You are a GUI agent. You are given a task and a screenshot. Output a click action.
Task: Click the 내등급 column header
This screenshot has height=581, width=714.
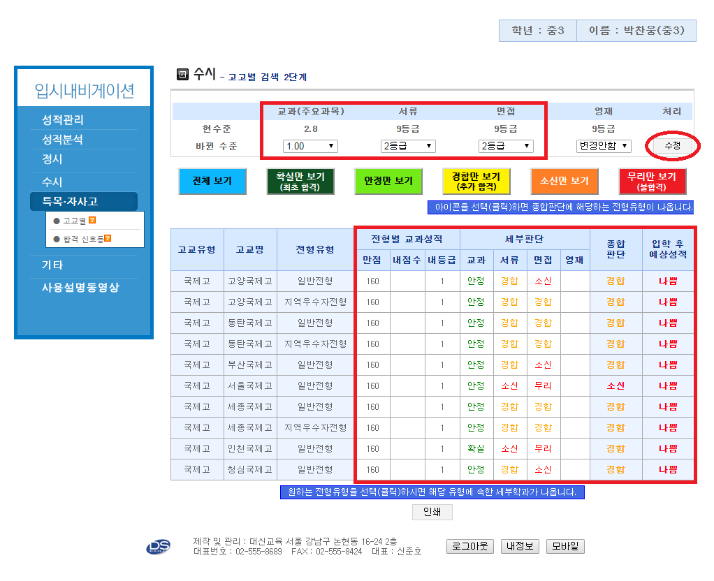442,260
